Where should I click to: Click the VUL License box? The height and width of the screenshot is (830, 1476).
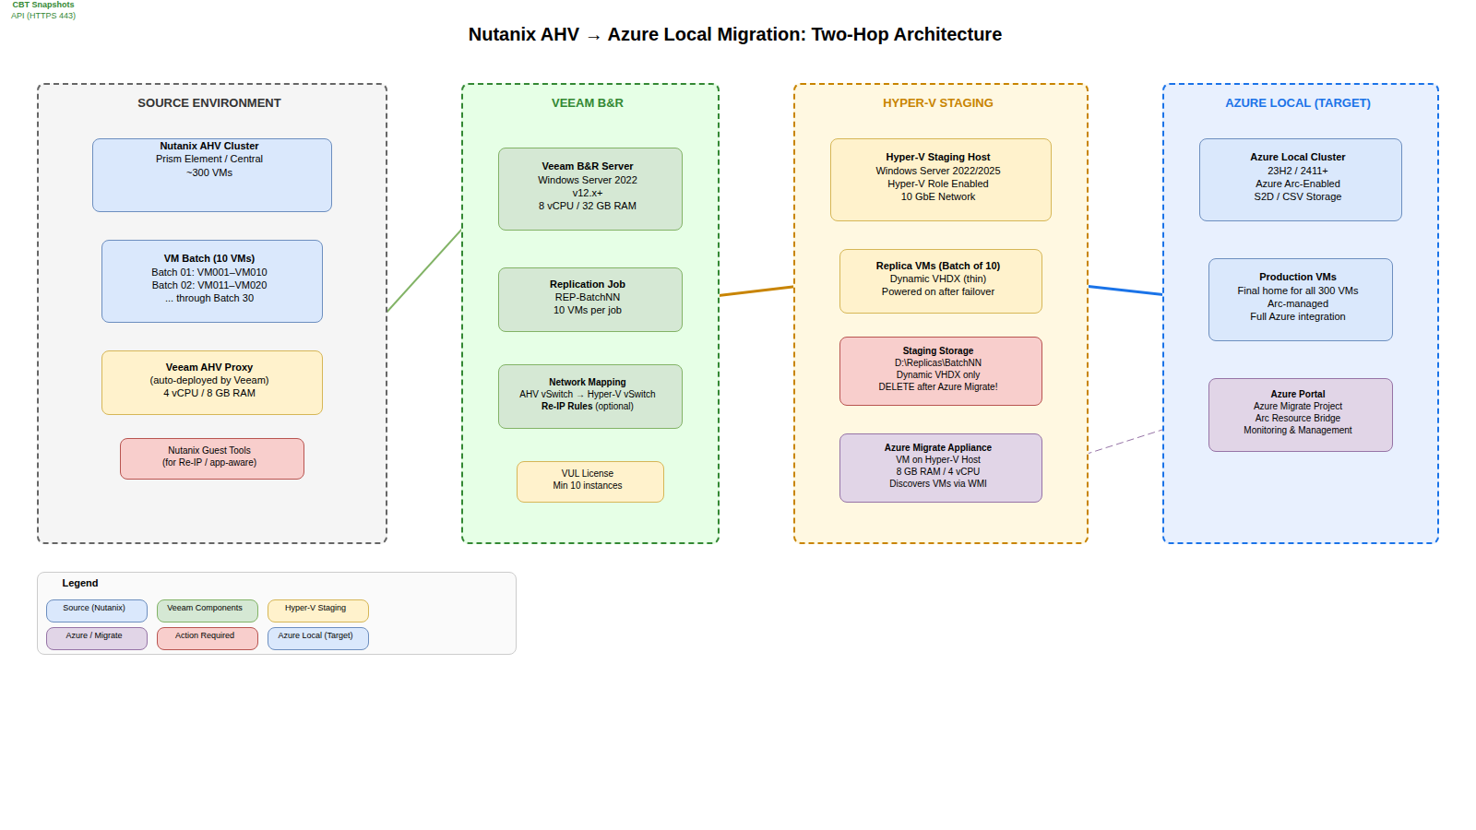[590, 481]
